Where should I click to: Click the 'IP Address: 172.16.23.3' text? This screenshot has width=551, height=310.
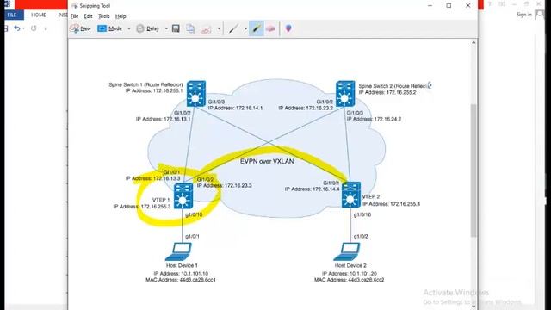point(224,186)
